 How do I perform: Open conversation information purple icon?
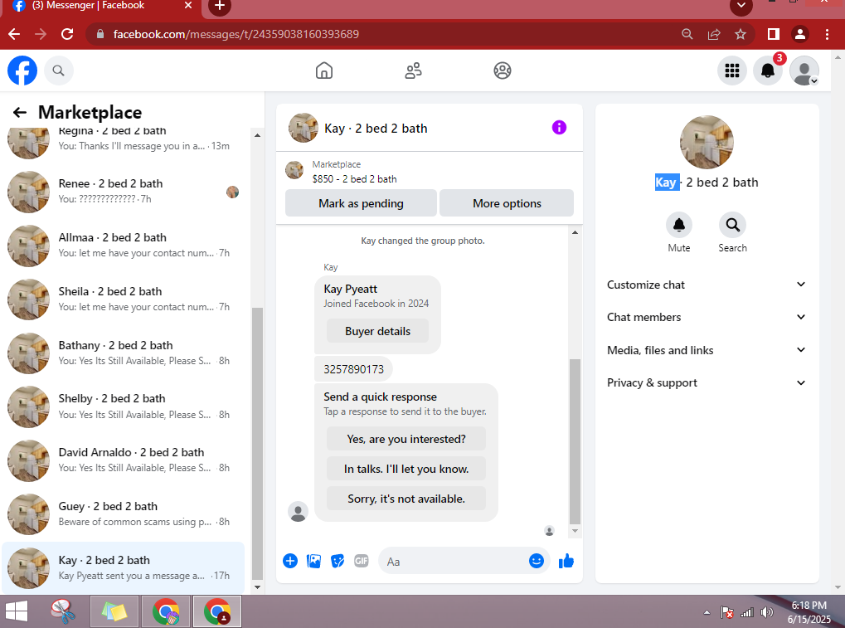click(x=559, y=128)
